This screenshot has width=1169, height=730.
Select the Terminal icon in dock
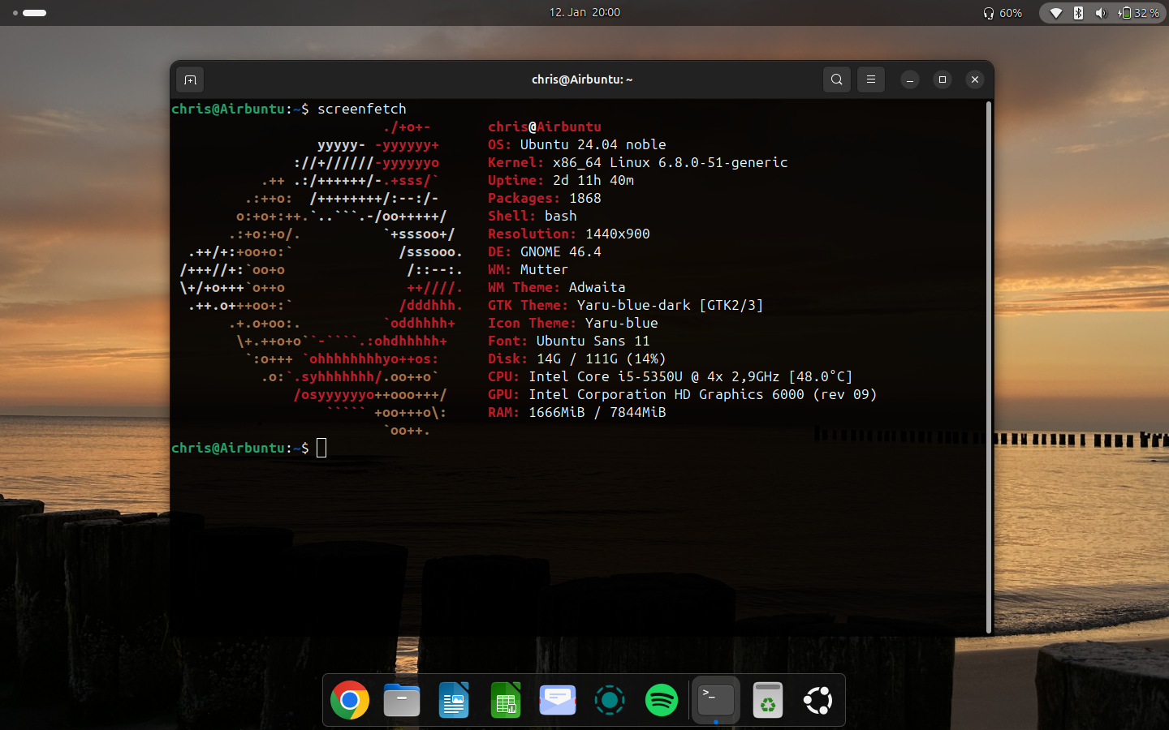[716, 700]
